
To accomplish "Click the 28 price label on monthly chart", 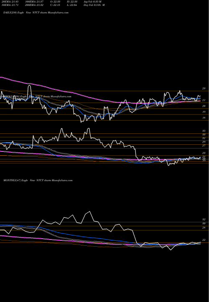I will (204, 228).
